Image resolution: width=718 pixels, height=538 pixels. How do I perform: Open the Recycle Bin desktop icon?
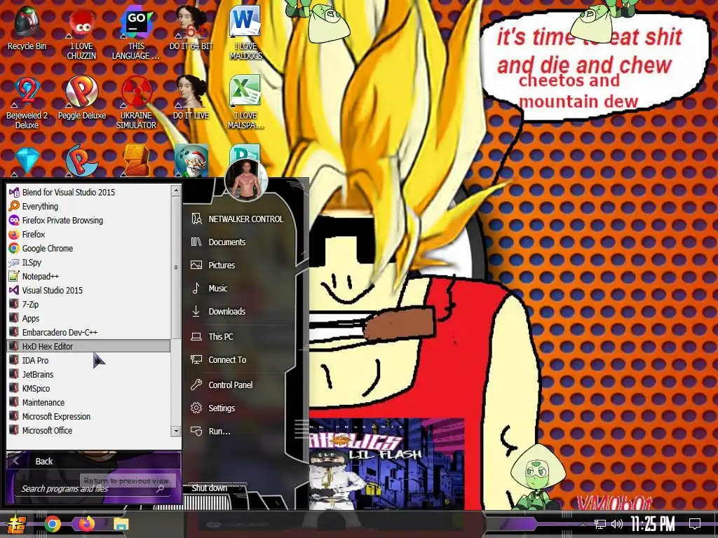coord(27,28)
